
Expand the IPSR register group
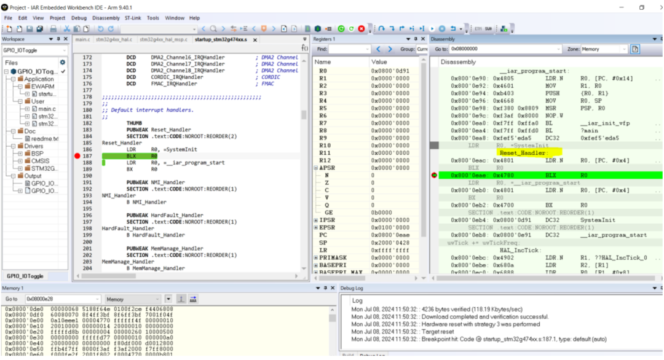coord(316,220)
